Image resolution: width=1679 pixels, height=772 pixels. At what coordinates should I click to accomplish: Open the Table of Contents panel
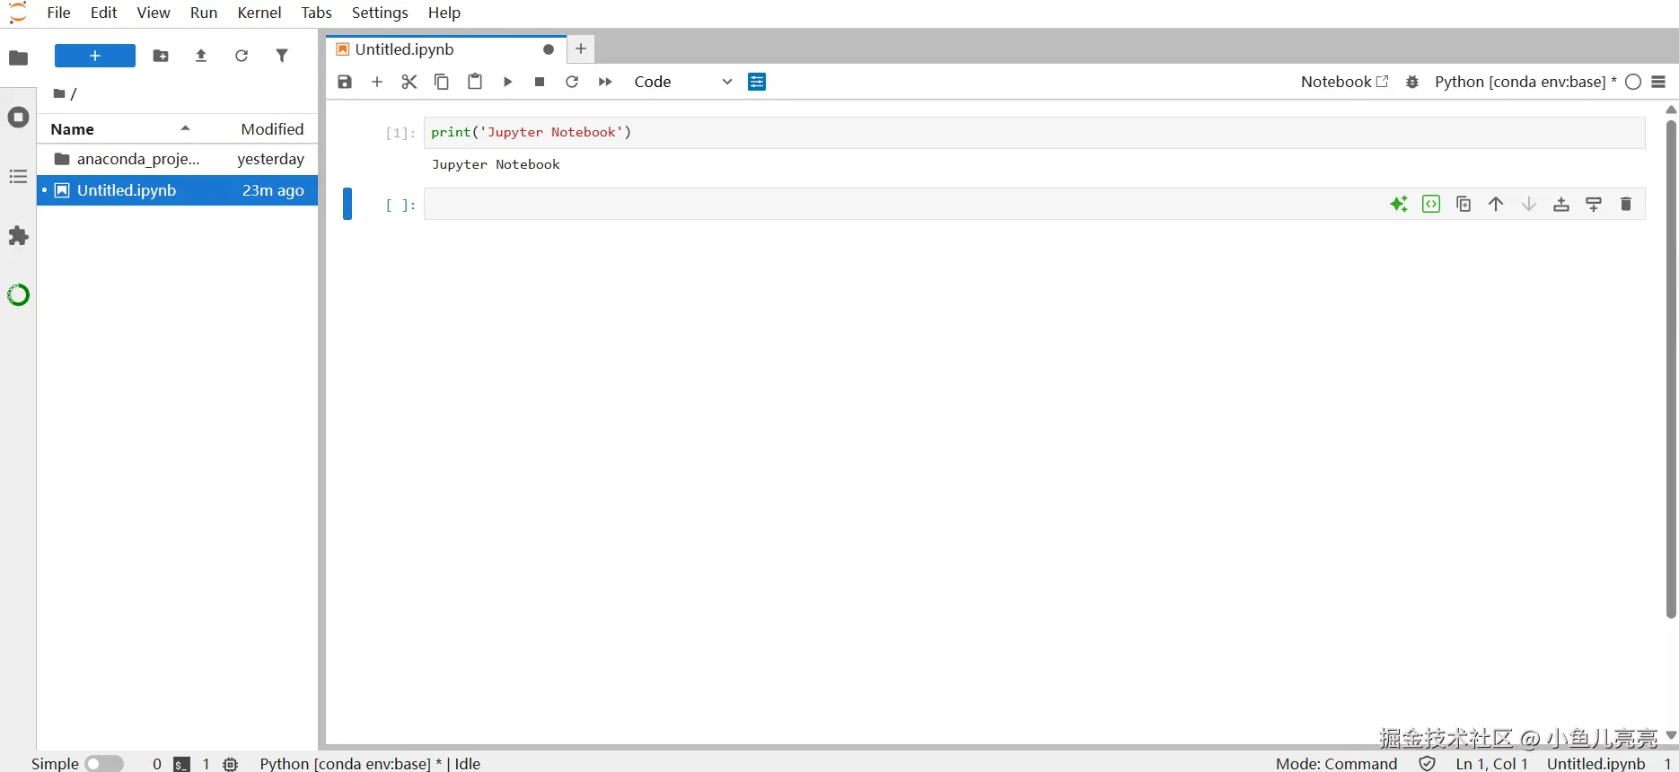(x=18, y=177)
